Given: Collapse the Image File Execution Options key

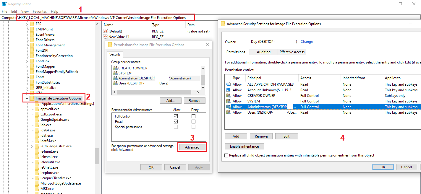Looking at the screenshot, I should 27,98.
